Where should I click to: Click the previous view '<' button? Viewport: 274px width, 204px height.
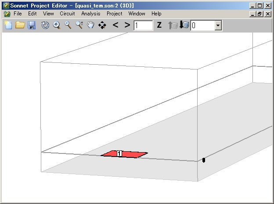(x=115, y=25)
